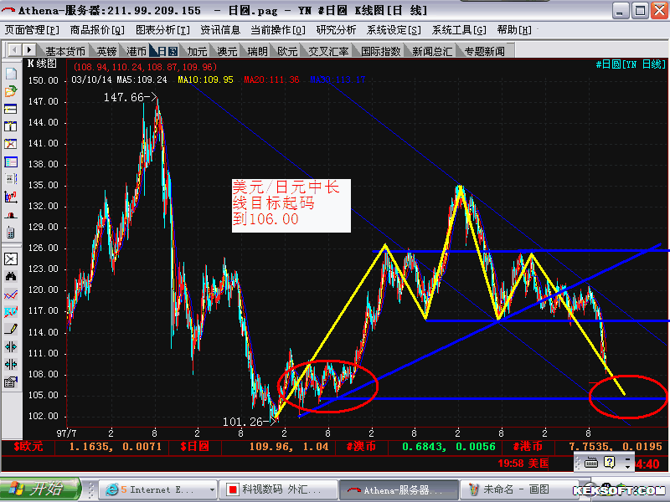
Task: Switch to the 未命名 - 画图 Paint window
Action: point(518,489)
